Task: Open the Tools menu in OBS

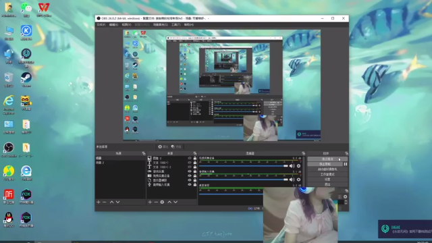Action: coord(175,25)
